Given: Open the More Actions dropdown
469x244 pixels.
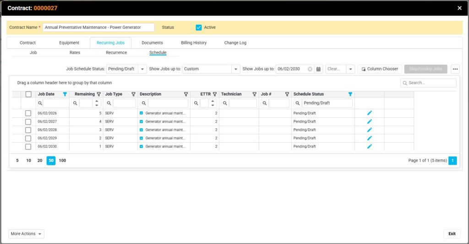Looking at the screenshot, I should [x=26, y=234].
